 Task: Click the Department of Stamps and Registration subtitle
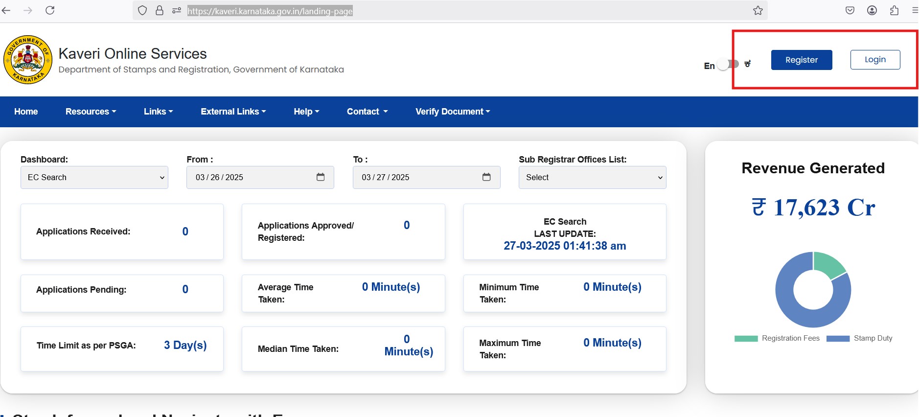point(201,69)
